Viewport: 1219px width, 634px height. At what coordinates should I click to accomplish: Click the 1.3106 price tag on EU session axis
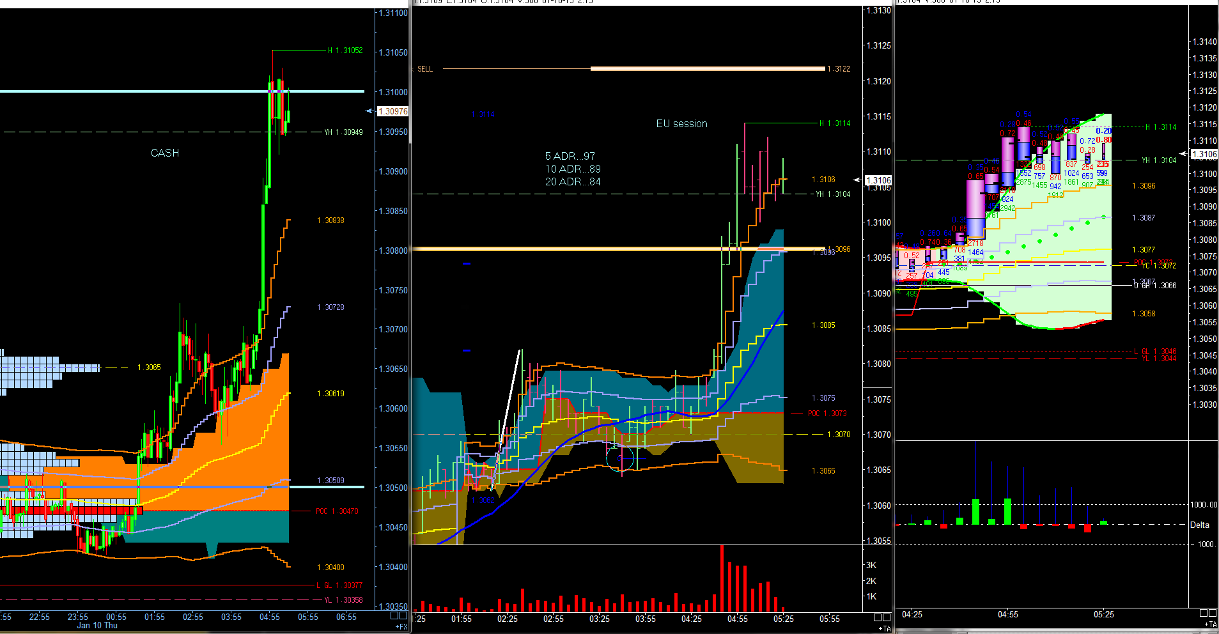[x=878, y=180]
